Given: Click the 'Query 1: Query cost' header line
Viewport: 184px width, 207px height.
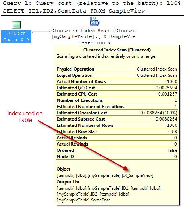Looking at the screenshot, I should pos(92,3).
